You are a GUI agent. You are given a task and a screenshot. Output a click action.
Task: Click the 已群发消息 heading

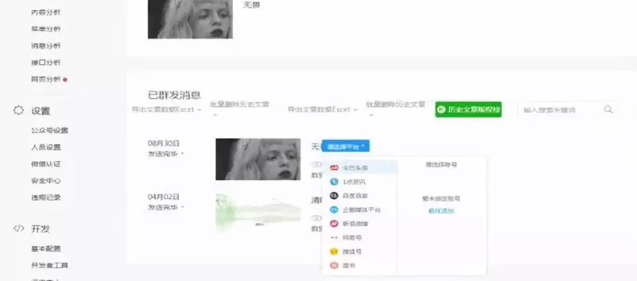click(x=175, y=95)
